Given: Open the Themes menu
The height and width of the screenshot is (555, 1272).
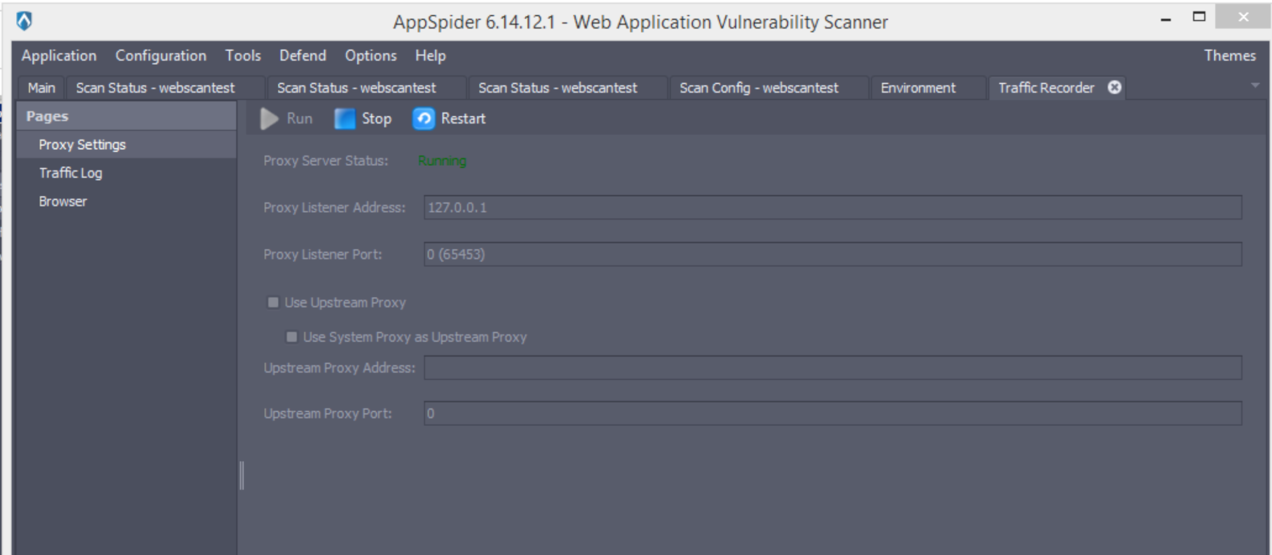Looking at the screenshot, I should [x=1230, y=56].
